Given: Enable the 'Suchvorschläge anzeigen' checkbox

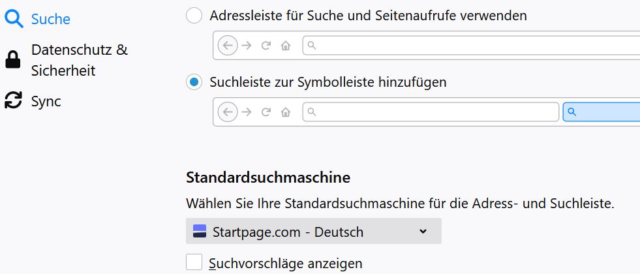Looking at the screenshot, I should click(194, 262).
